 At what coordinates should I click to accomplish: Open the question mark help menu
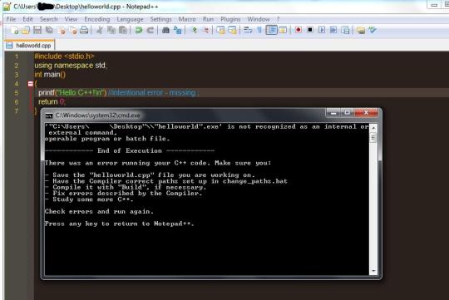point(278,19)
